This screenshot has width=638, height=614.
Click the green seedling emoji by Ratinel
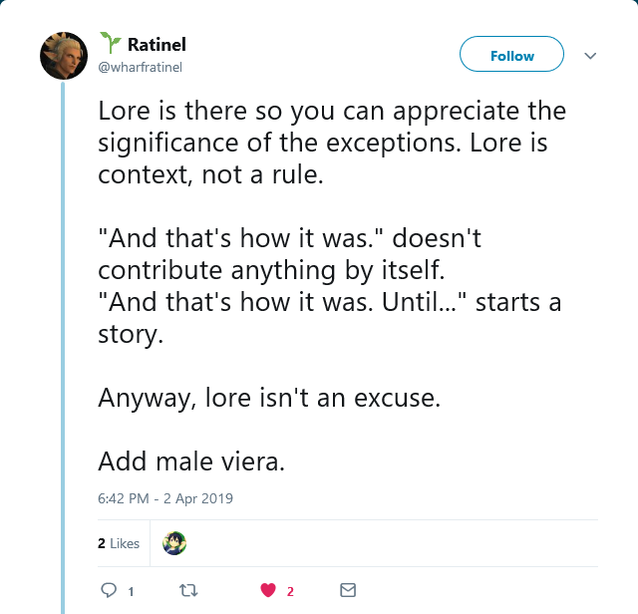pyautogui.click(x=111, y=43)
